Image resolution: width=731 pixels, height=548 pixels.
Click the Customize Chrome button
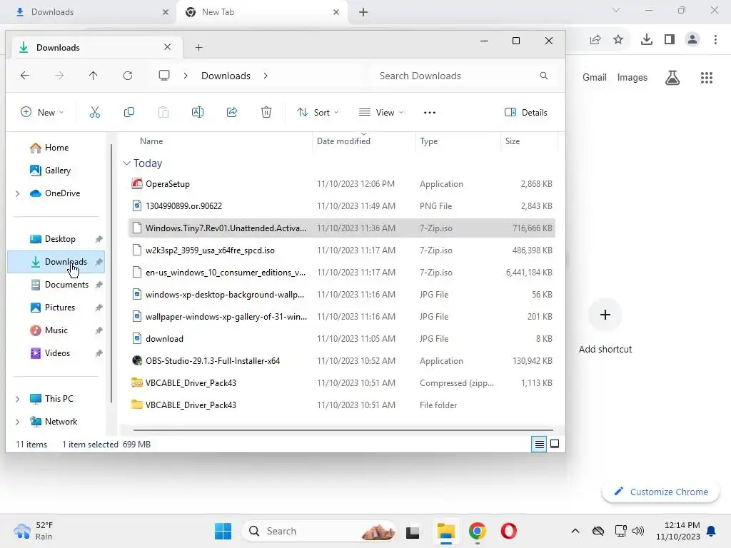(x=660, y=492)
